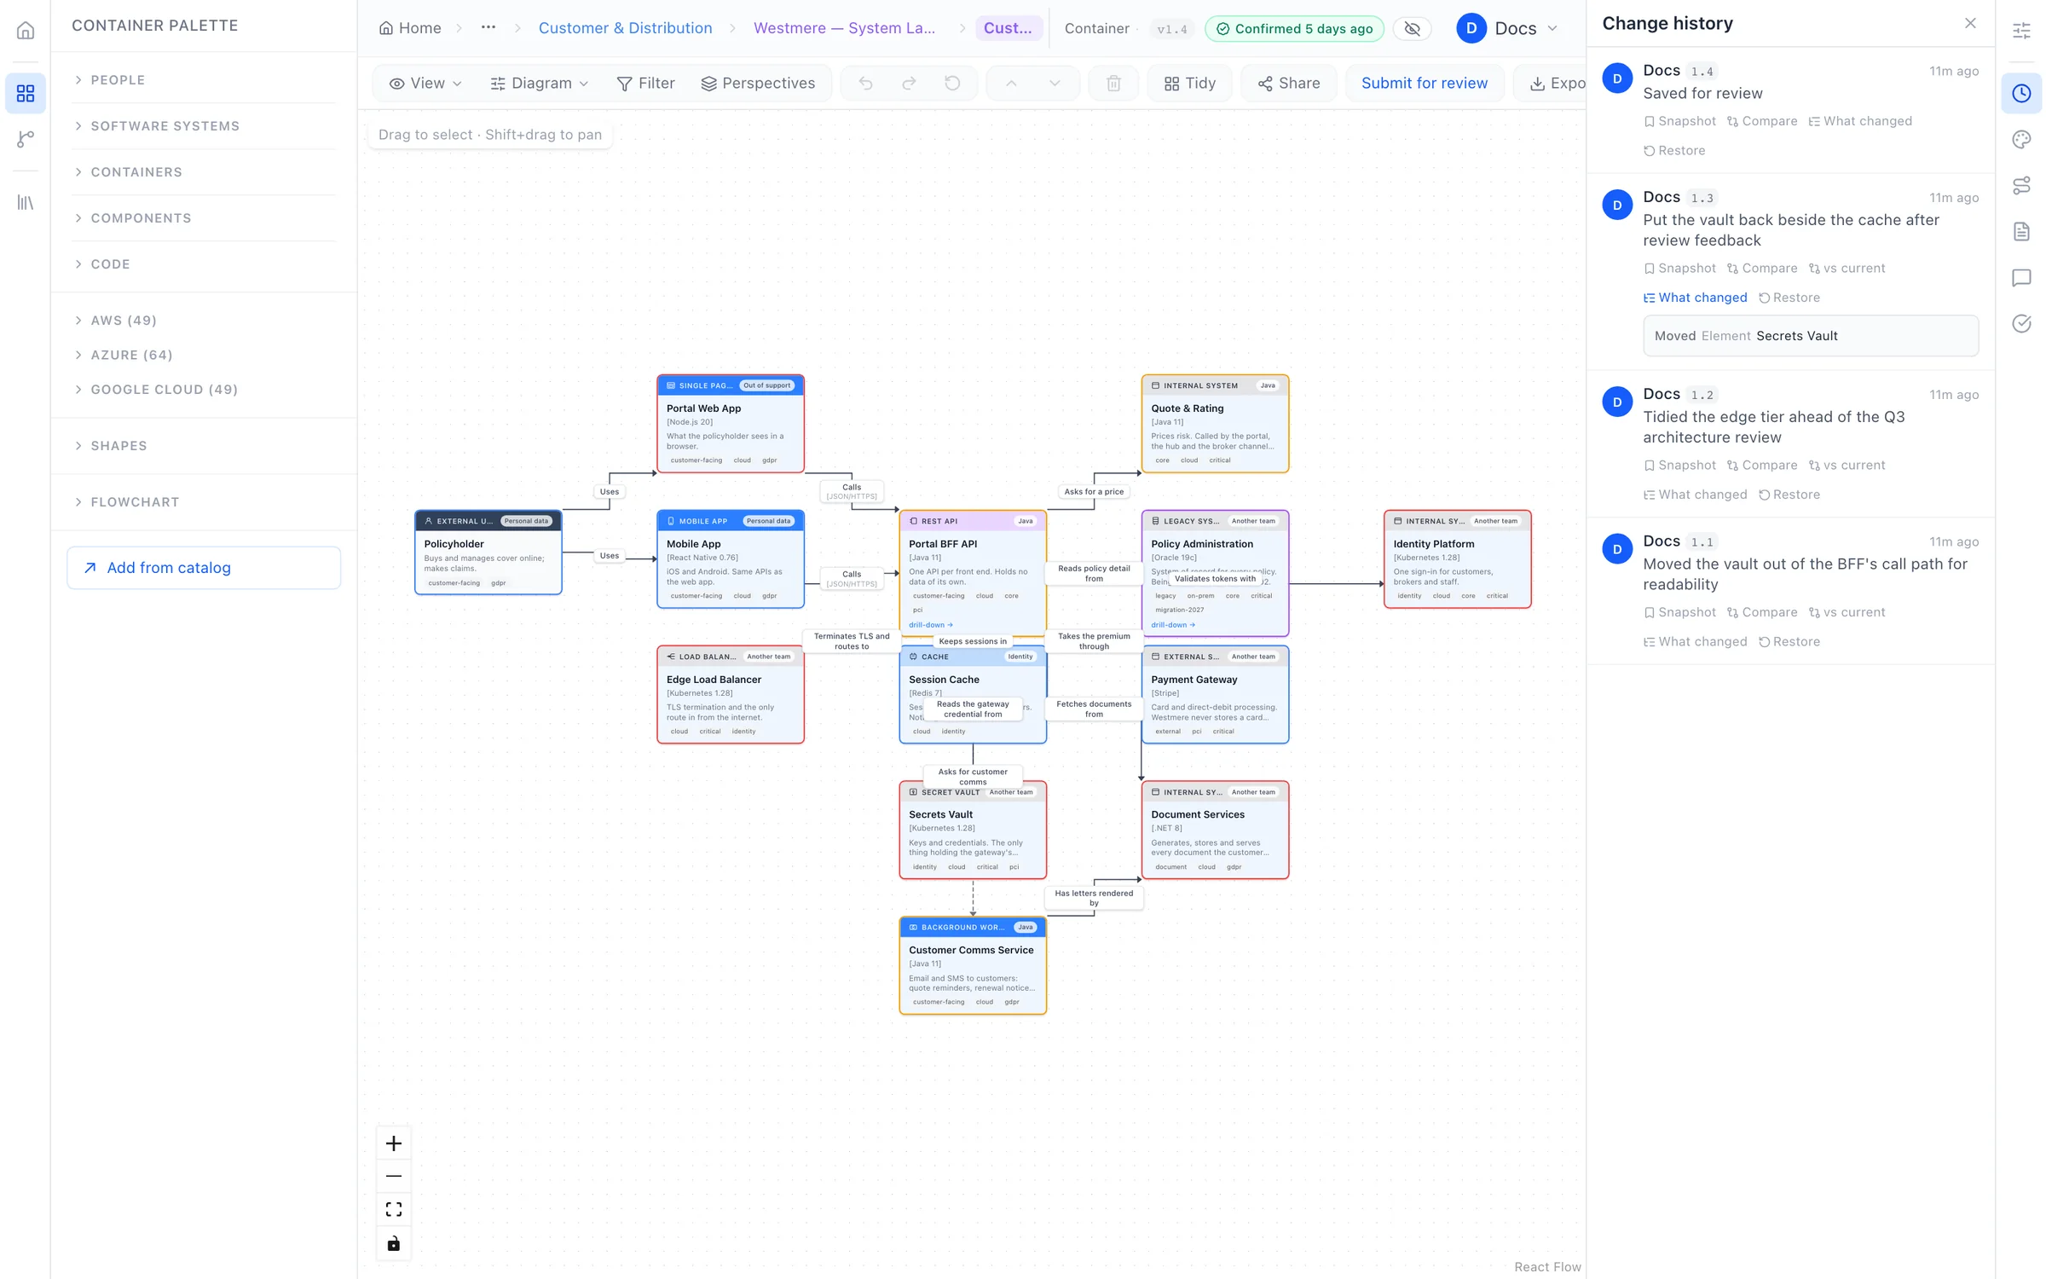Image resolution: width=2046 pixels, height=1279 pixels.
Task: Expand the SOFTWARE SYSTEMS section
Action: pos(204,125)
